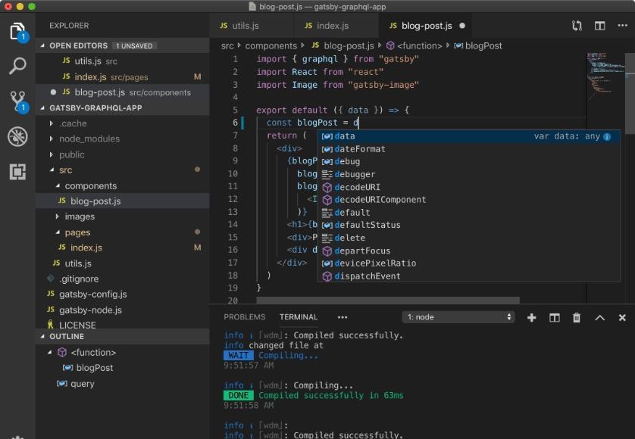
Task: Select blog-post.js src/components in Open Editors
Action: [122, 92]
